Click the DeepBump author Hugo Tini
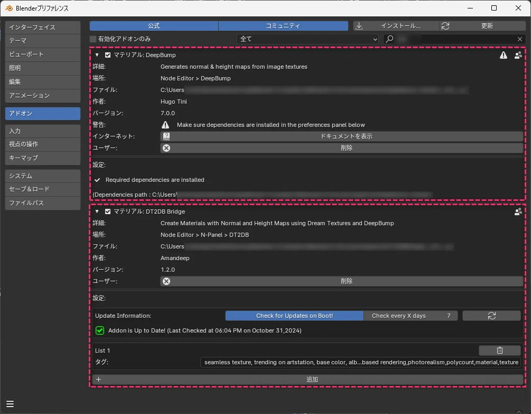Screen dimensions: 531x414 [173, 102]
